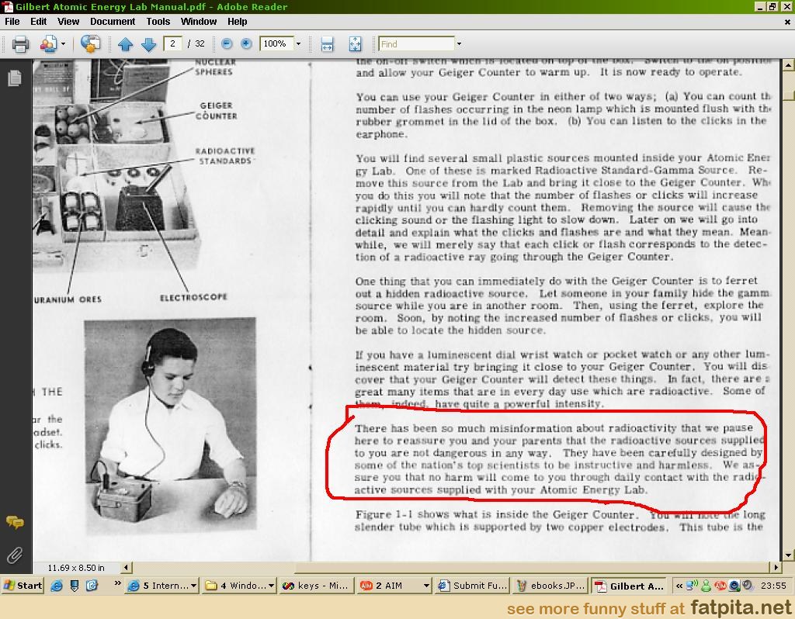Open the Document menu

click(113, 22)
